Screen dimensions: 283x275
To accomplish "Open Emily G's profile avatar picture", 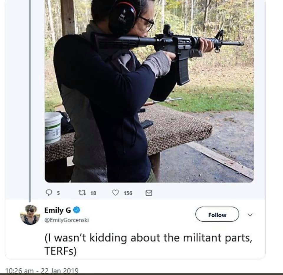I will click(x=30, y=215).
